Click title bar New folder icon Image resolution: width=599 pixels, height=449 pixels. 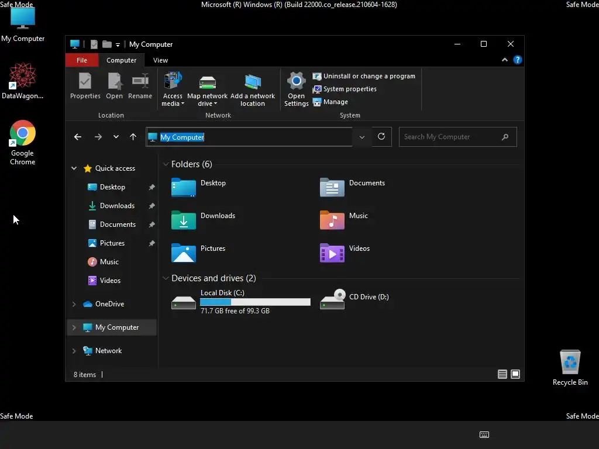coord(107,44)
